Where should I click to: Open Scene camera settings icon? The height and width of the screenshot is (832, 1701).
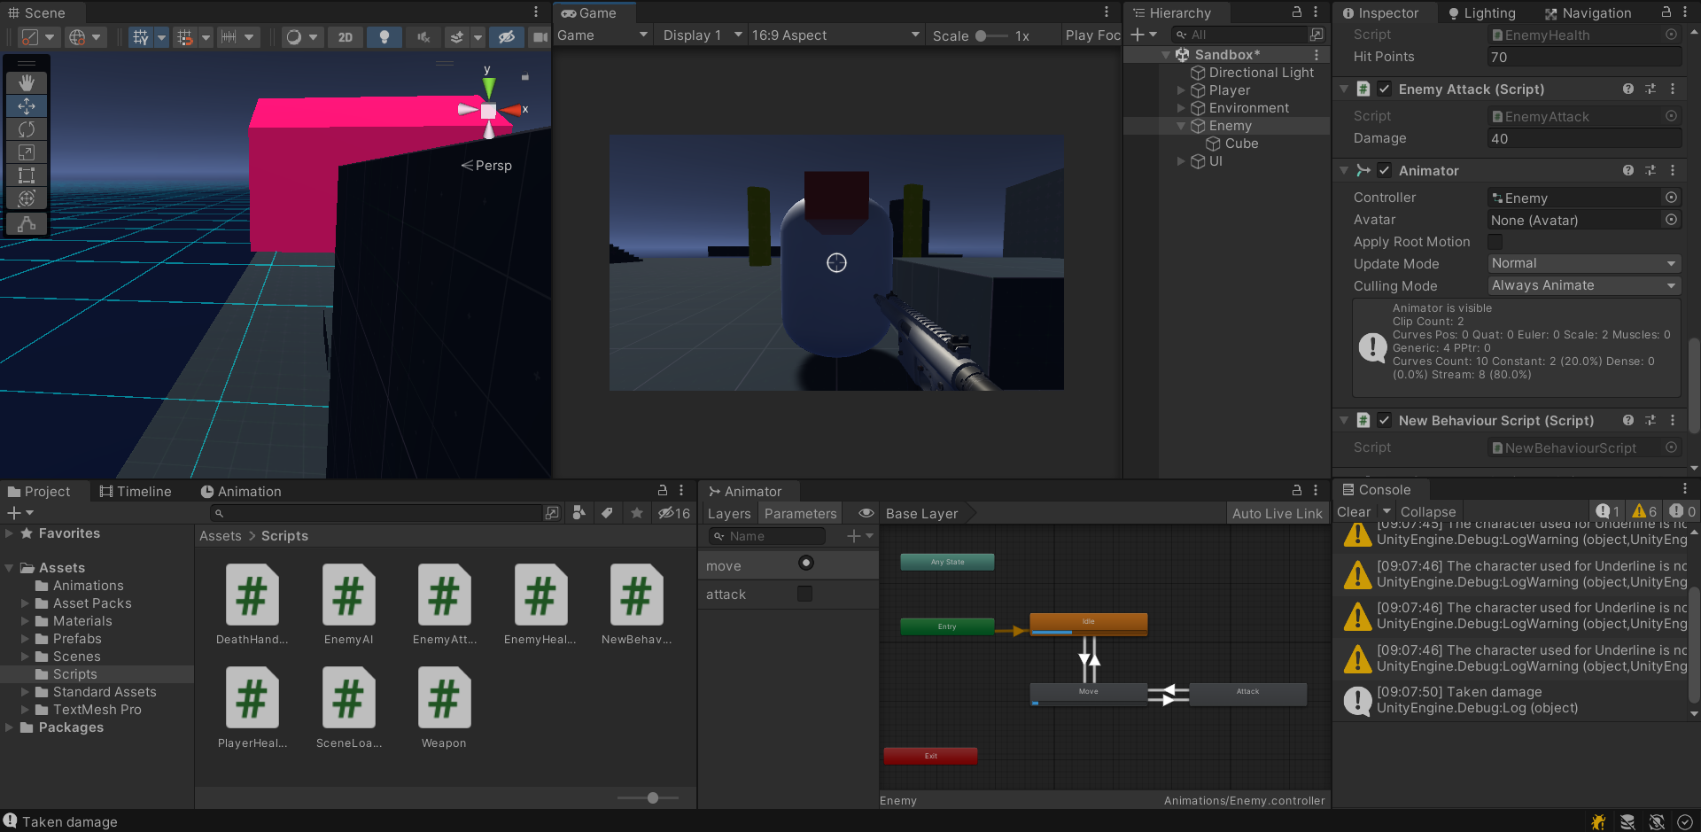(x=539, y=36)
